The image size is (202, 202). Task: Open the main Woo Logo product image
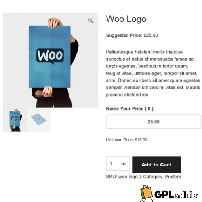(50, 60)
